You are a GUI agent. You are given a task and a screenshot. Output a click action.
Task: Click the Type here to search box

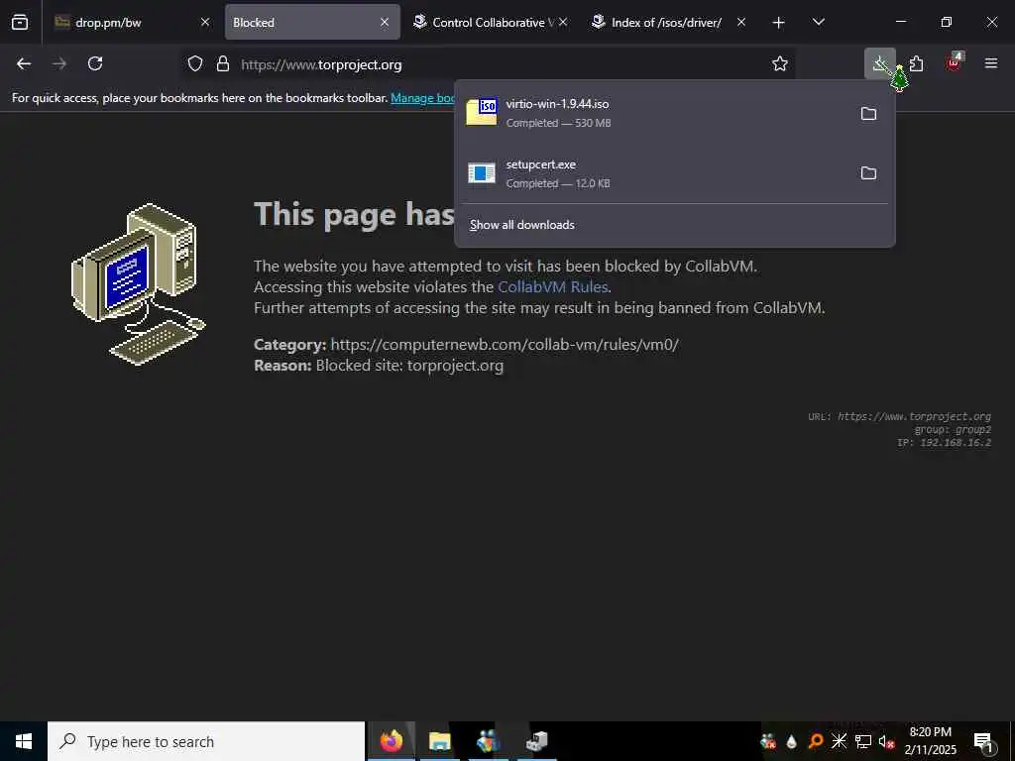click(206, 741)
